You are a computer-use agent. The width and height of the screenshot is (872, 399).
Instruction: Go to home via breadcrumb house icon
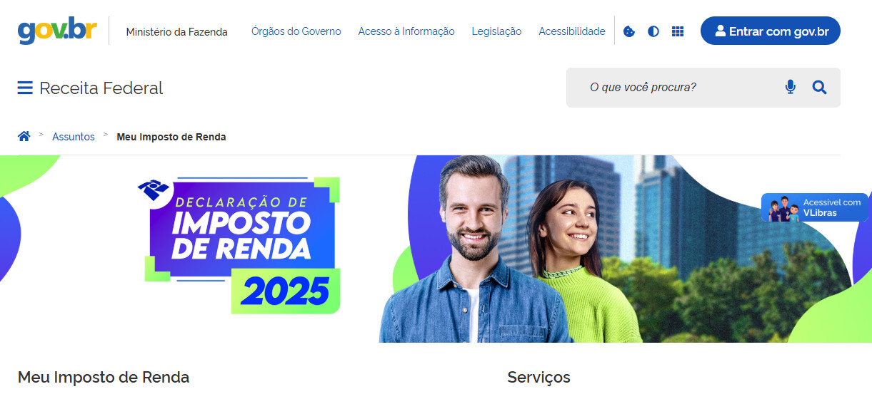pos(24,136)
